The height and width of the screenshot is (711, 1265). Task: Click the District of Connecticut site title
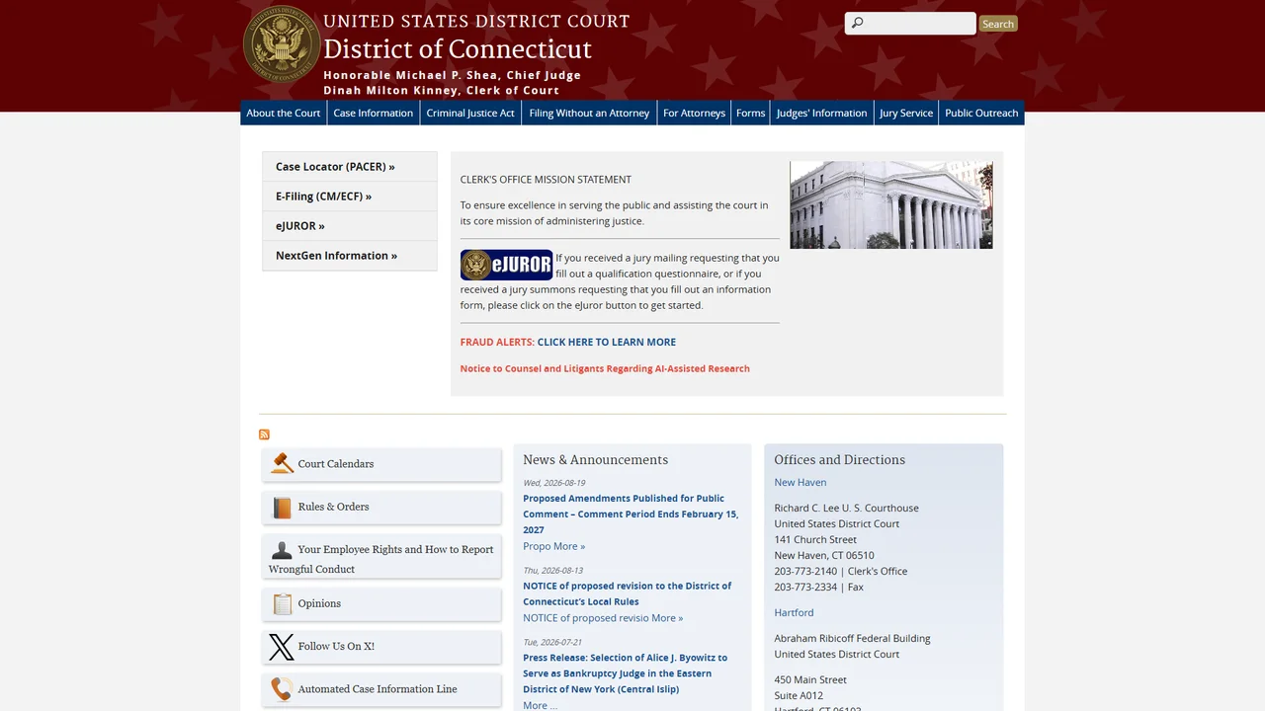[458, 49]
